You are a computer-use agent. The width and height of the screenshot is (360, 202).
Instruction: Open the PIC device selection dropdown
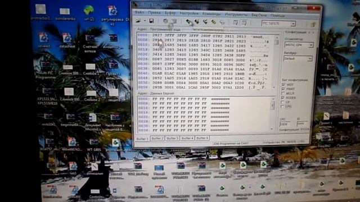293,24
